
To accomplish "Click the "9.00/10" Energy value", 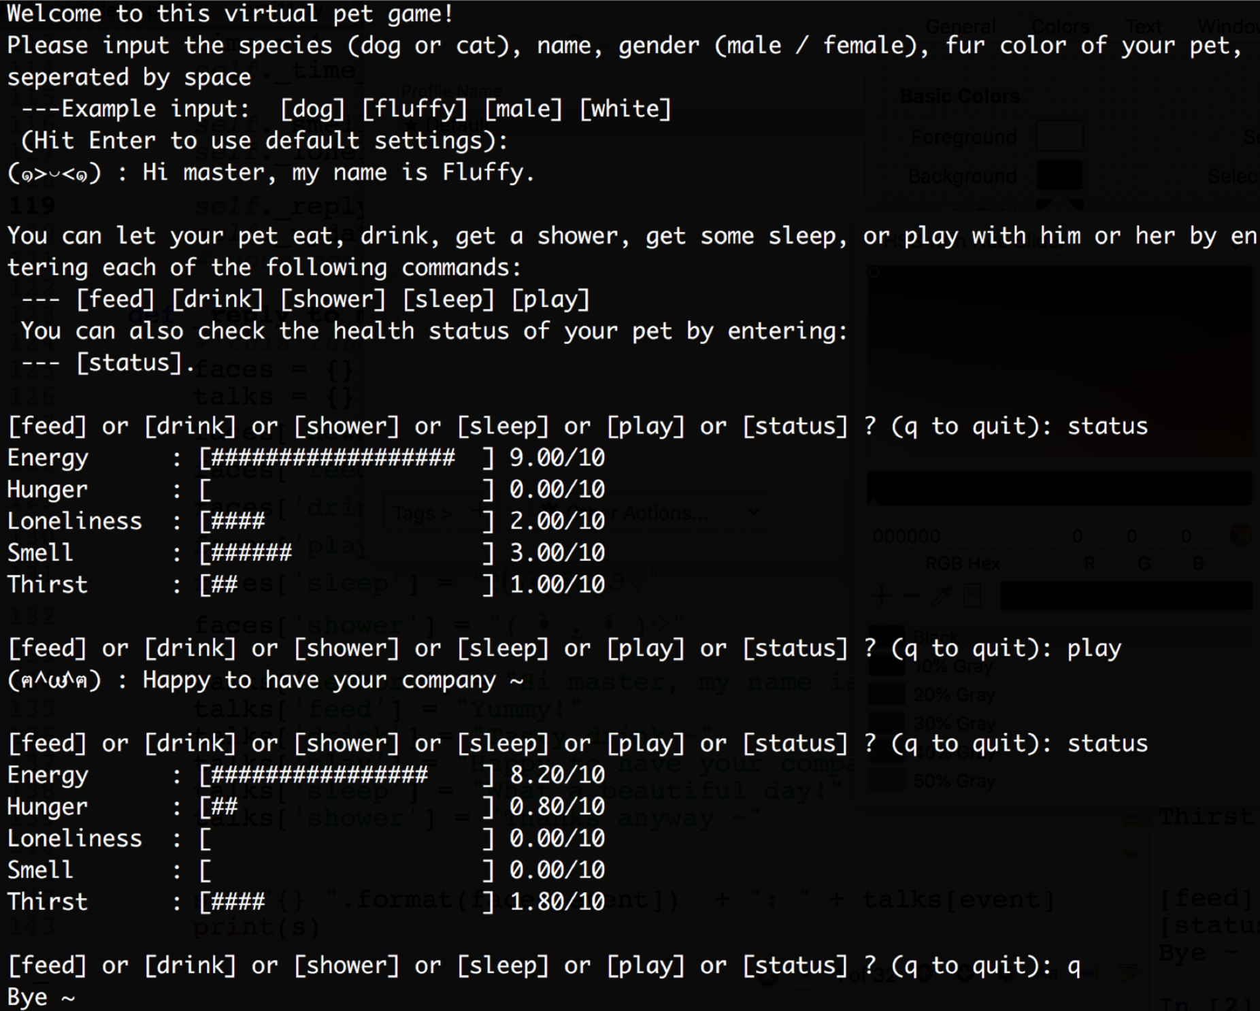I will pos(557,458).
